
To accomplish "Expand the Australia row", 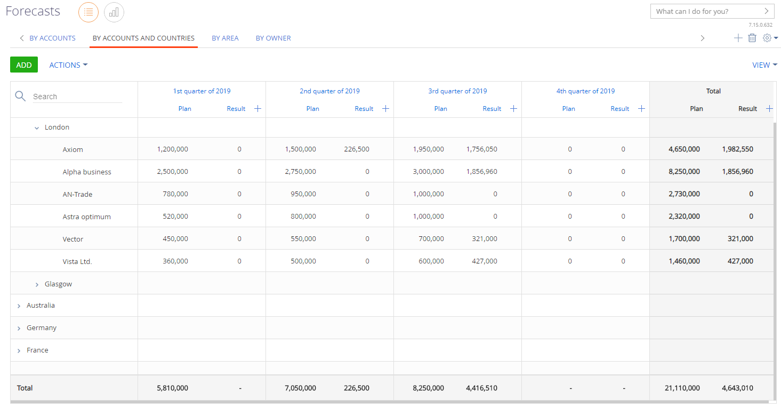I will (x=19, y=306).
